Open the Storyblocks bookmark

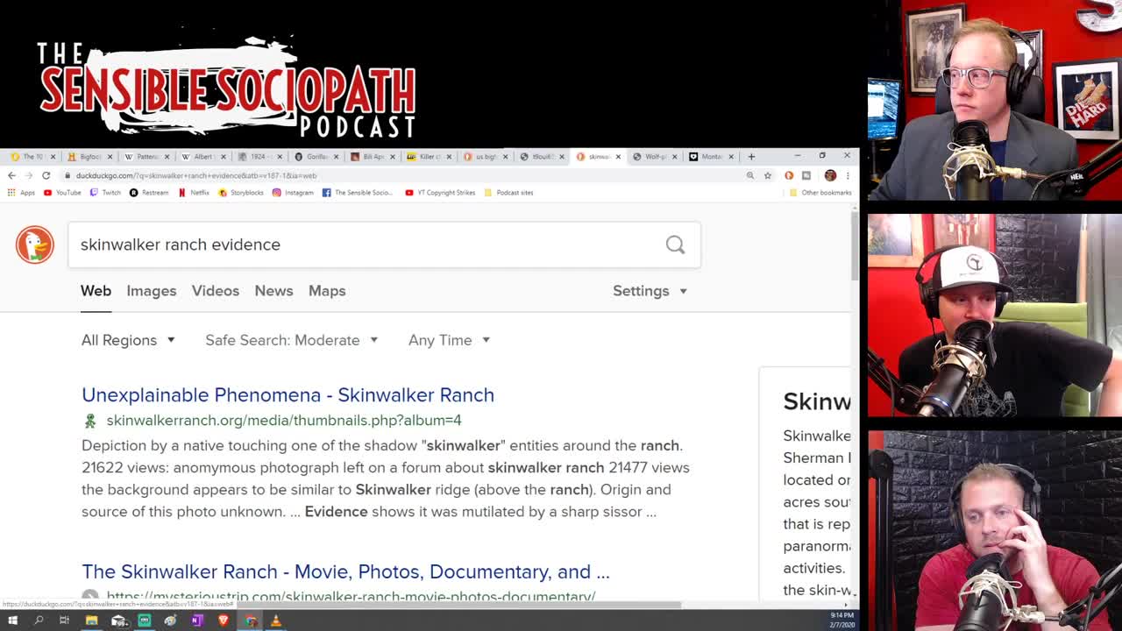[x=241, y=193]
